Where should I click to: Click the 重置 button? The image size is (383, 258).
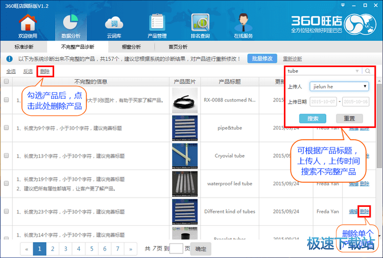(x=349, y=118)
